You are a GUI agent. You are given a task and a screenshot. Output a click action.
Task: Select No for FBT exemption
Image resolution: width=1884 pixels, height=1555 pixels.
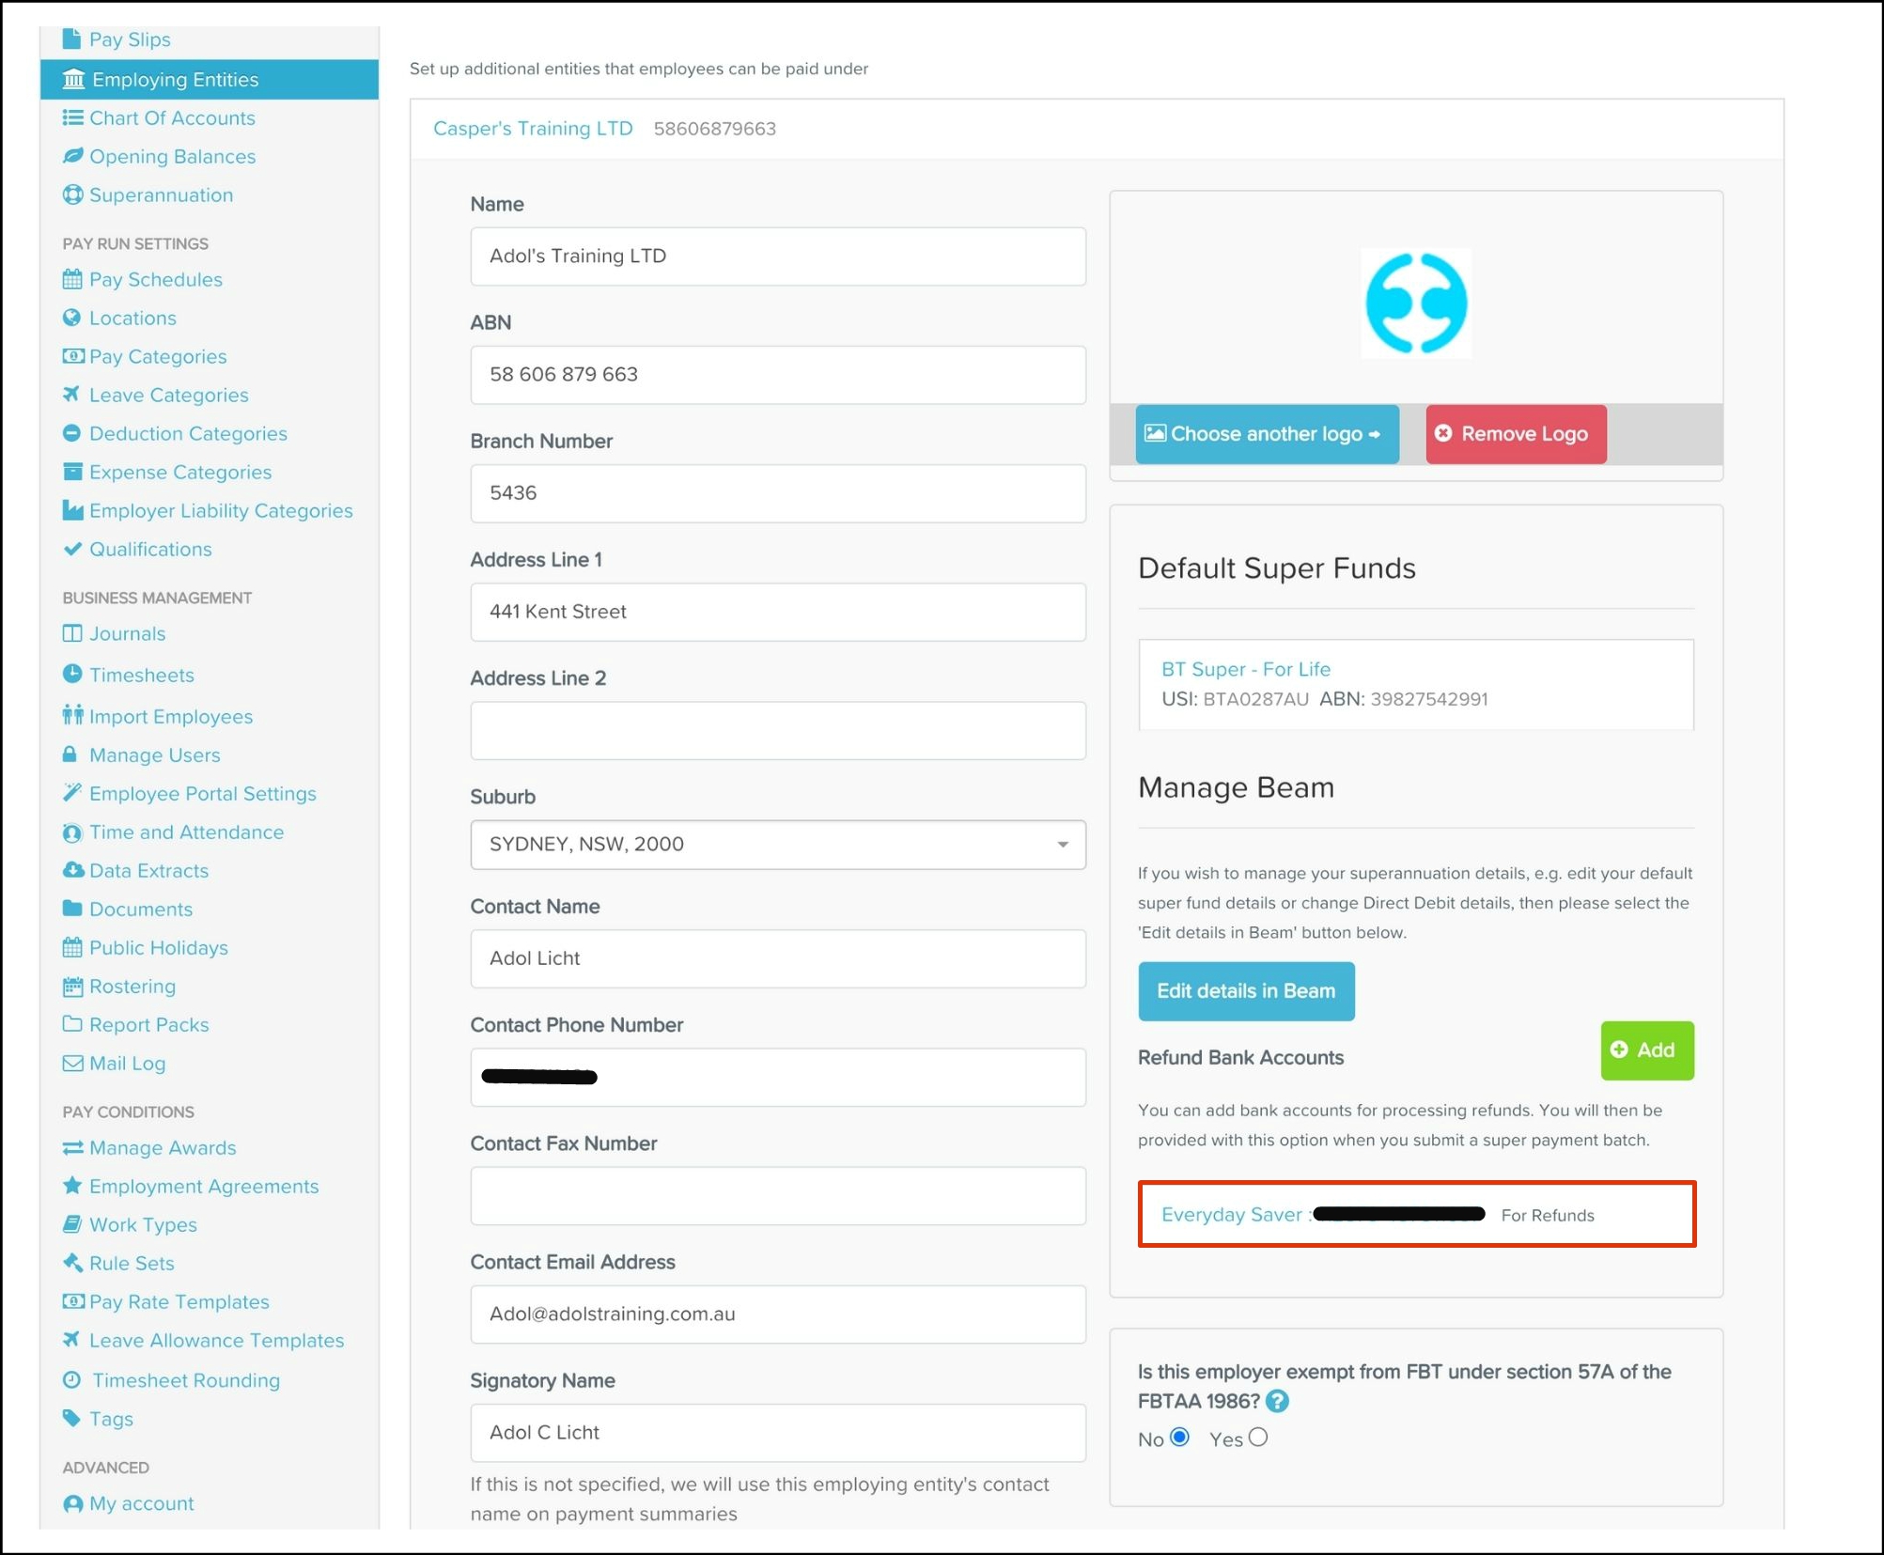pos(1180,1438)
